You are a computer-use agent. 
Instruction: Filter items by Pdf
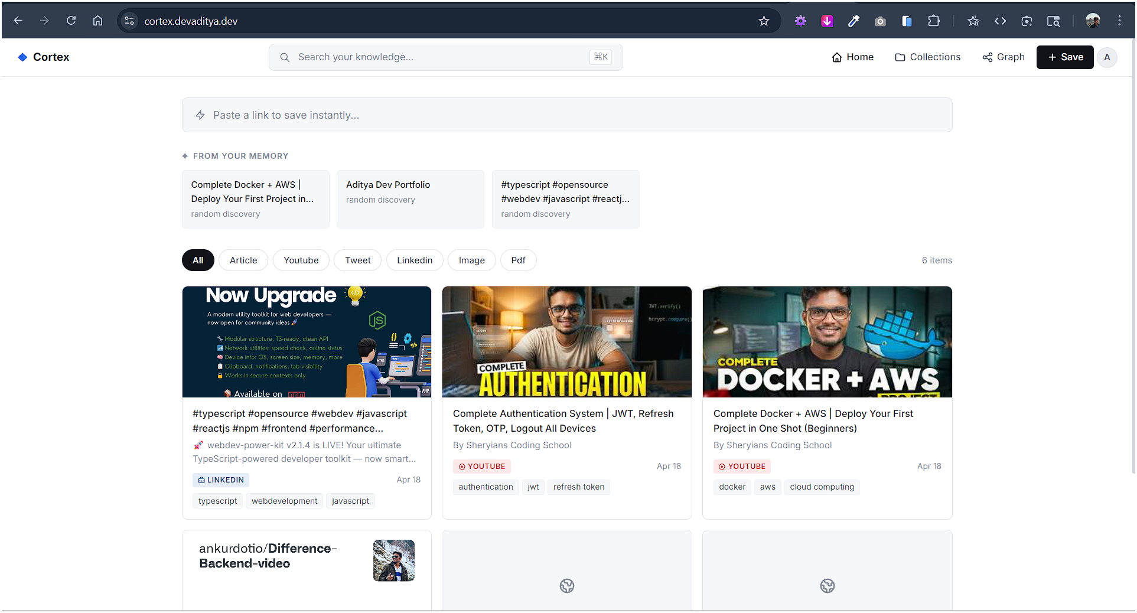518,260
